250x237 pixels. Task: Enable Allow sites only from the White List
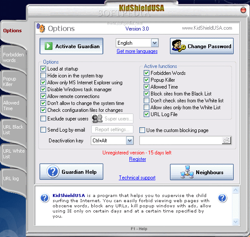[146, 107]
